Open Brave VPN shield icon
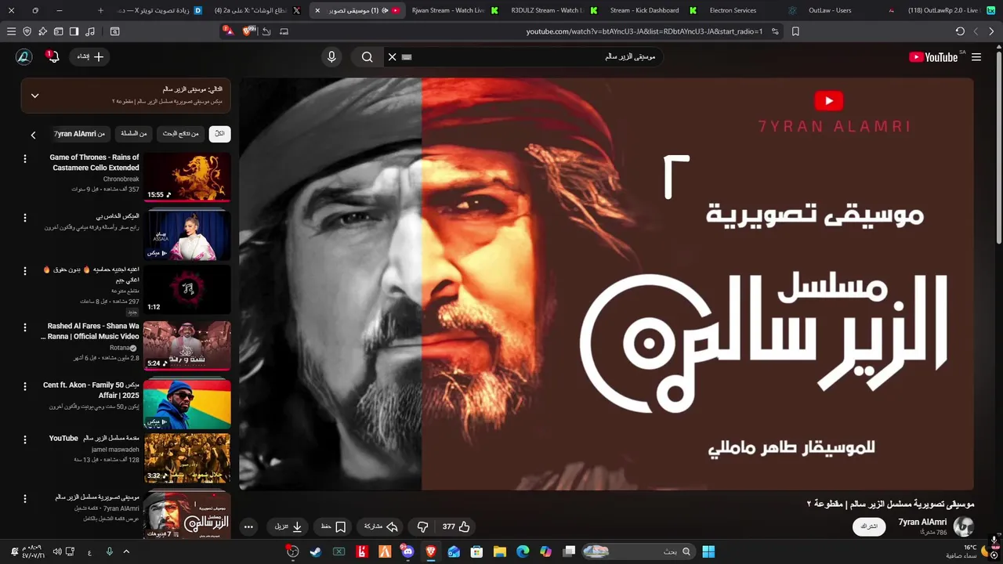This screenshot has width=1003, height=564. point(27,31)
